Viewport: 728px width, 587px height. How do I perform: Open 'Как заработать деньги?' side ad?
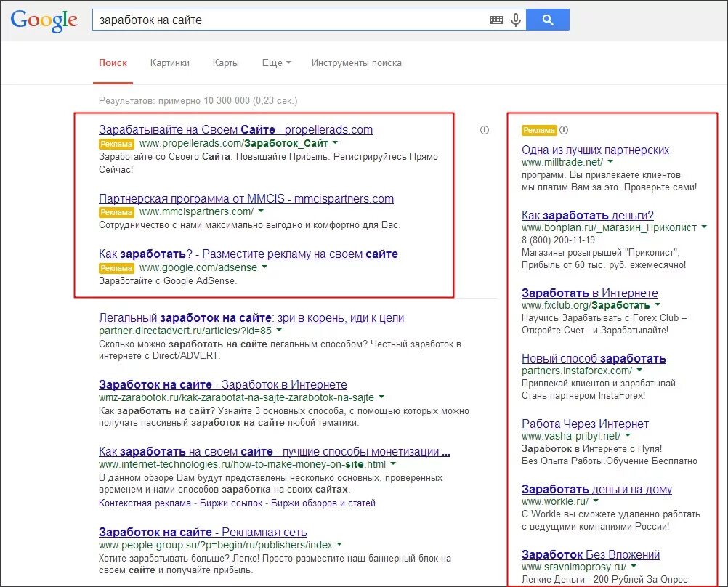[x=587, y=216]
